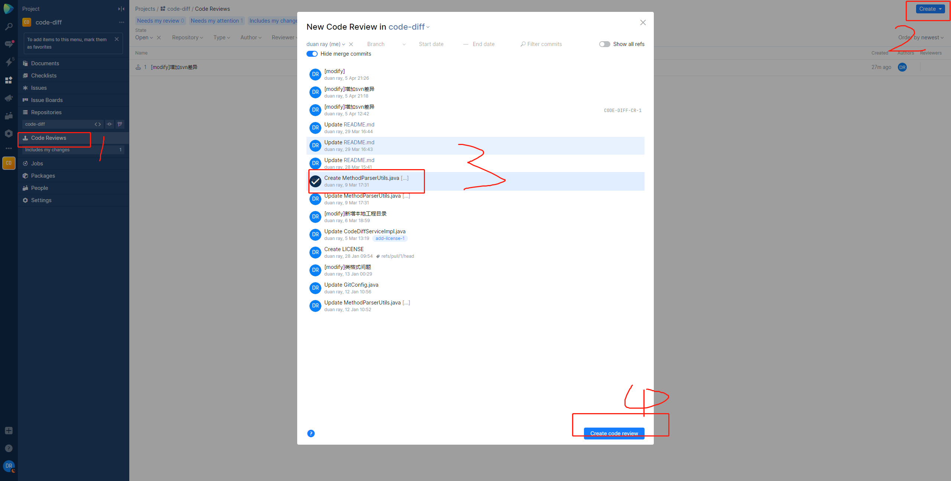
Task: Toggle Show all refs switch
Action: (x=605, y=44)
